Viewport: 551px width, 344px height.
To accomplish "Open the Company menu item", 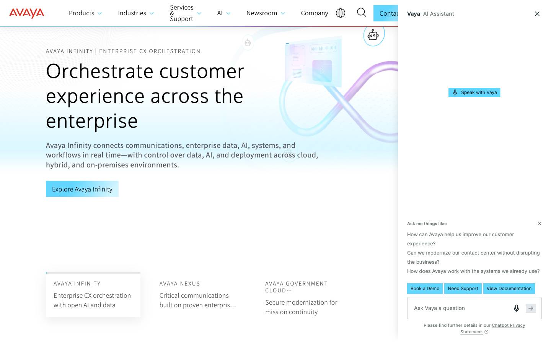I will click(315, 13).
